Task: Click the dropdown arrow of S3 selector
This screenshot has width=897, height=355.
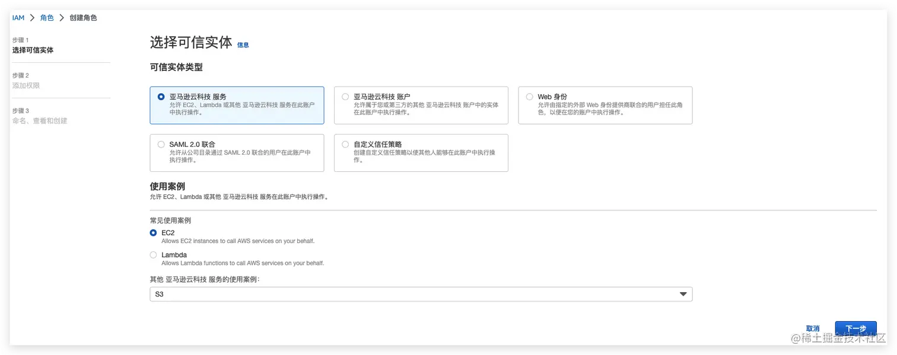Action: click(x=683, y=294)
